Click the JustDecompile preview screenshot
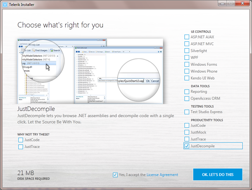Viewport: 252px width, 190px height. pos(90,71)
